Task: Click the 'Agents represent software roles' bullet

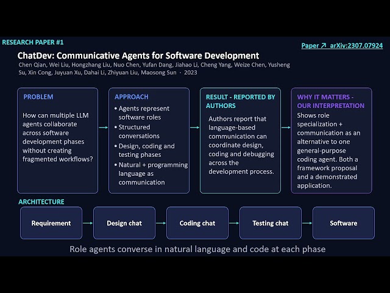Action: [x=142, y=113]
